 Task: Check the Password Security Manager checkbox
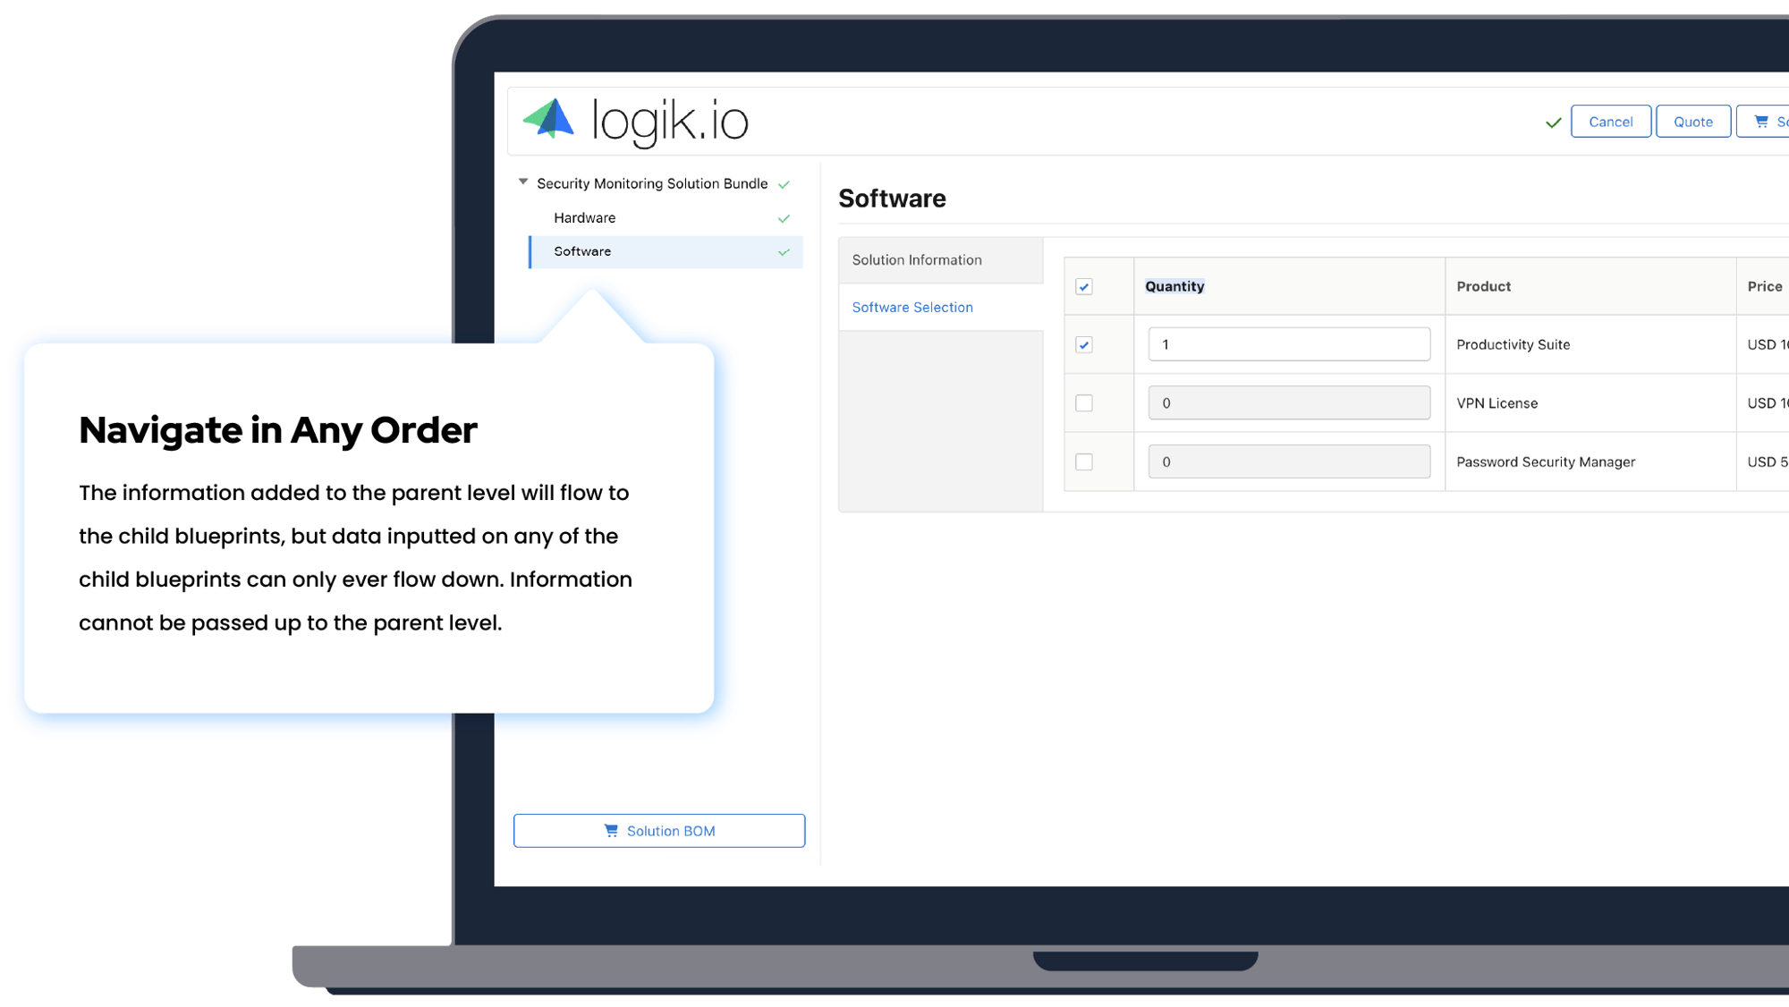[1084, 462]
